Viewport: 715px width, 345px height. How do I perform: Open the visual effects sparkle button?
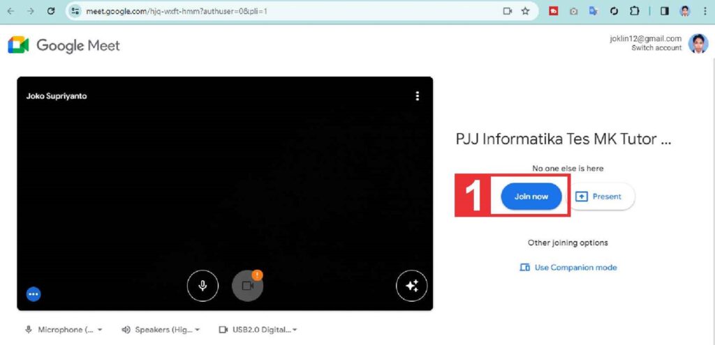pos(411,286)
